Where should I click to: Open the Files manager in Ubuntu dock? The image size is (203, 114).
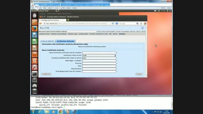coord(35,22)
